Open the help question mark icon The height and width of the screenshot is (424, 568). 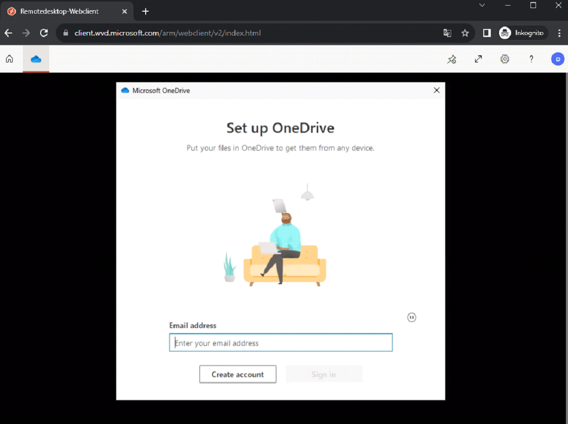[531, 59]
